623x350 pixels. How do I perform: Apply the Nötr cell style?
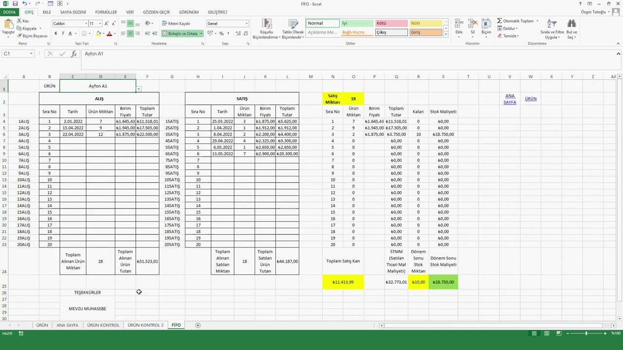(425, 23)
